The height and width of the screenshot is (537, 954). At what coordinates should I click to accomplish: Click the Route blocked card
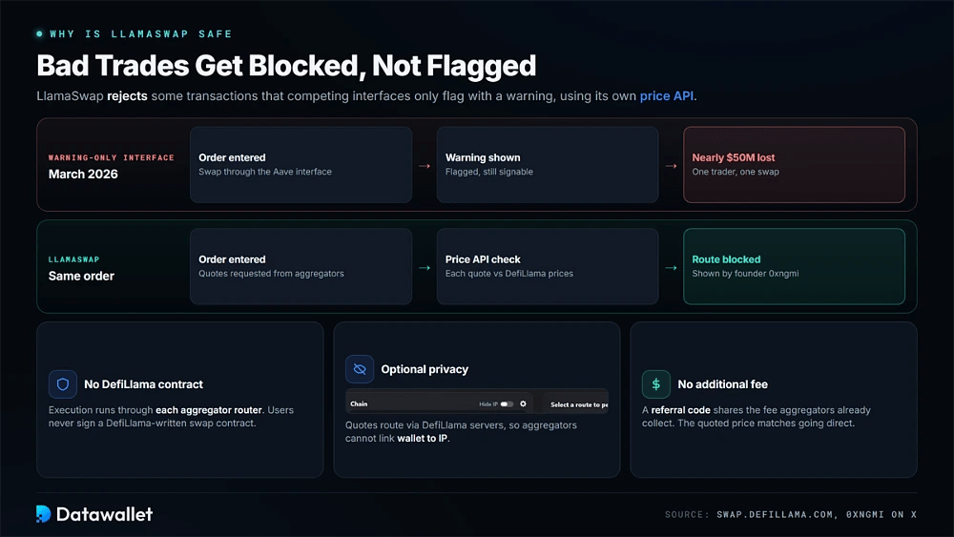click(x=794, y=266)
